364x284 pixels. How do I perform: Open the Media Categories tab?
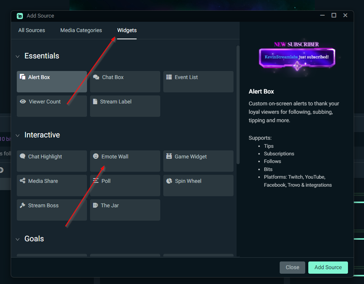(81, 30)
